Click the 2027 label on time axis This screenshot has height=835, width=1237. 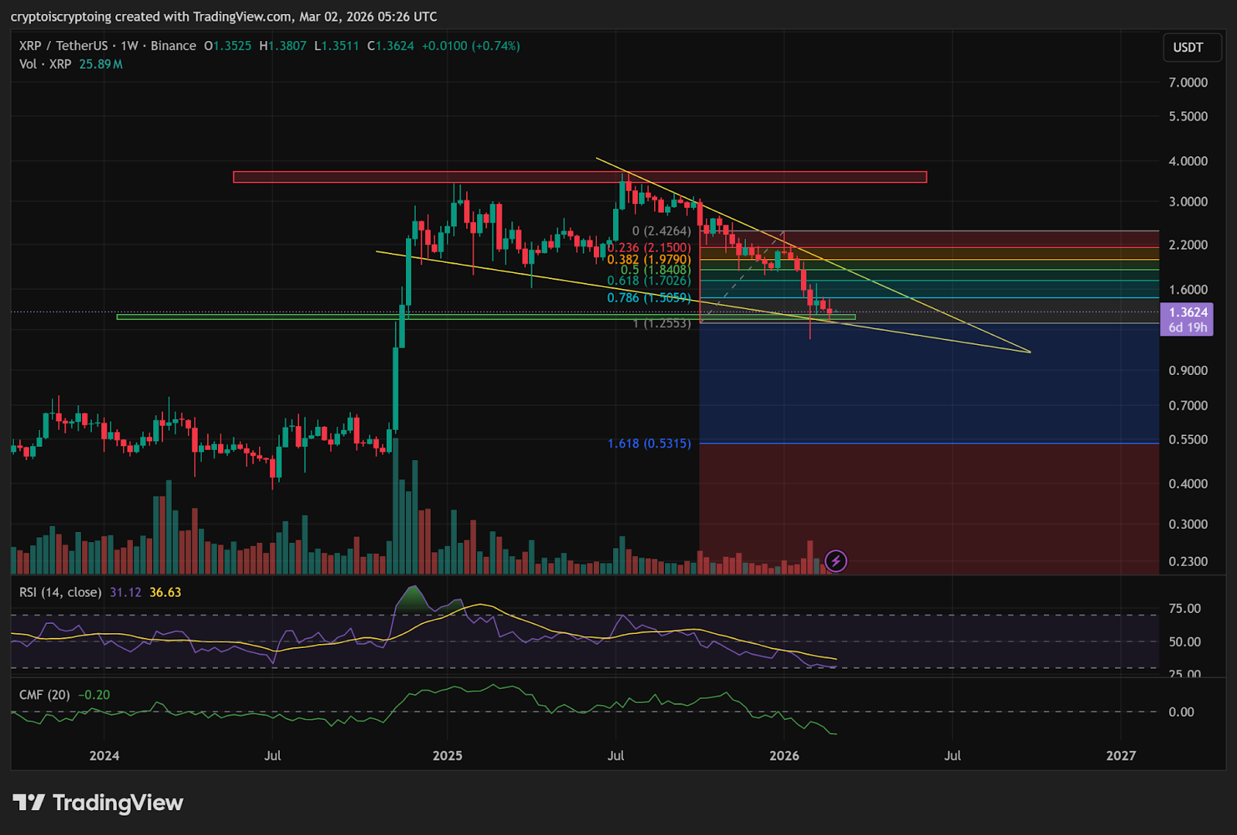click(1120, 755)
